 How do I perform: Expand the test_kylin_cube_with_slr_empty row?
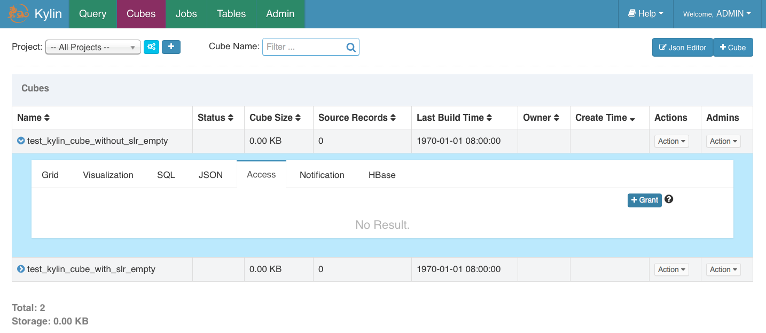21,269
